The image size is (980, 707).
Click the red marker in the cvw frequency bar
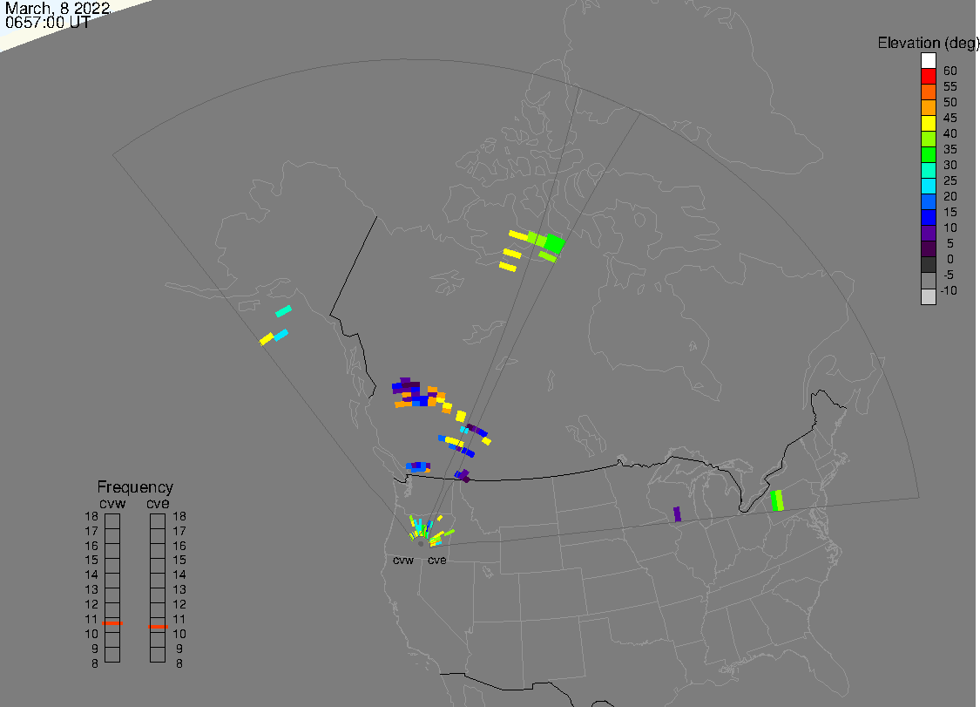tap(112, 623)
